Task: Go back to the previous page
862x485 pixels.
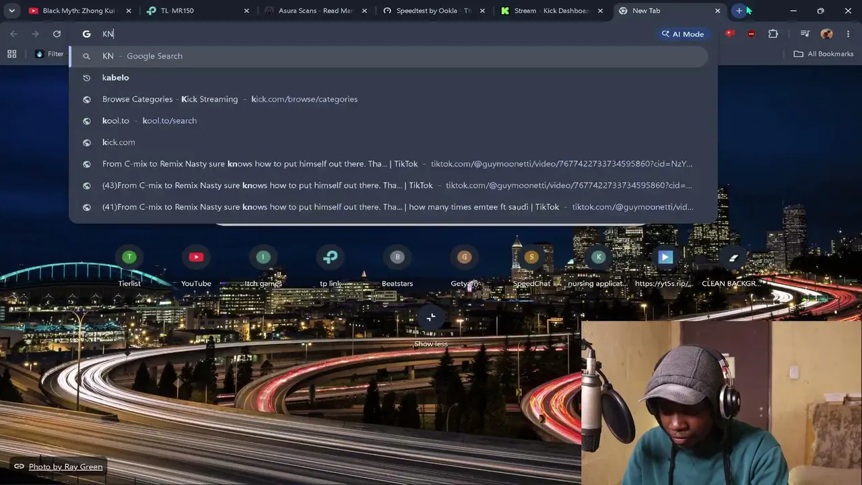Action: pyautogui.click(x=13, y=34)
